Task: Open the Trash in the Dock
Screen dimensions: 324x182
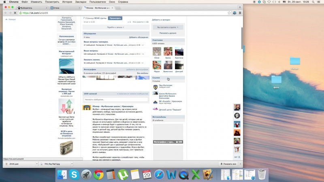Action: (x=262, y=175)
